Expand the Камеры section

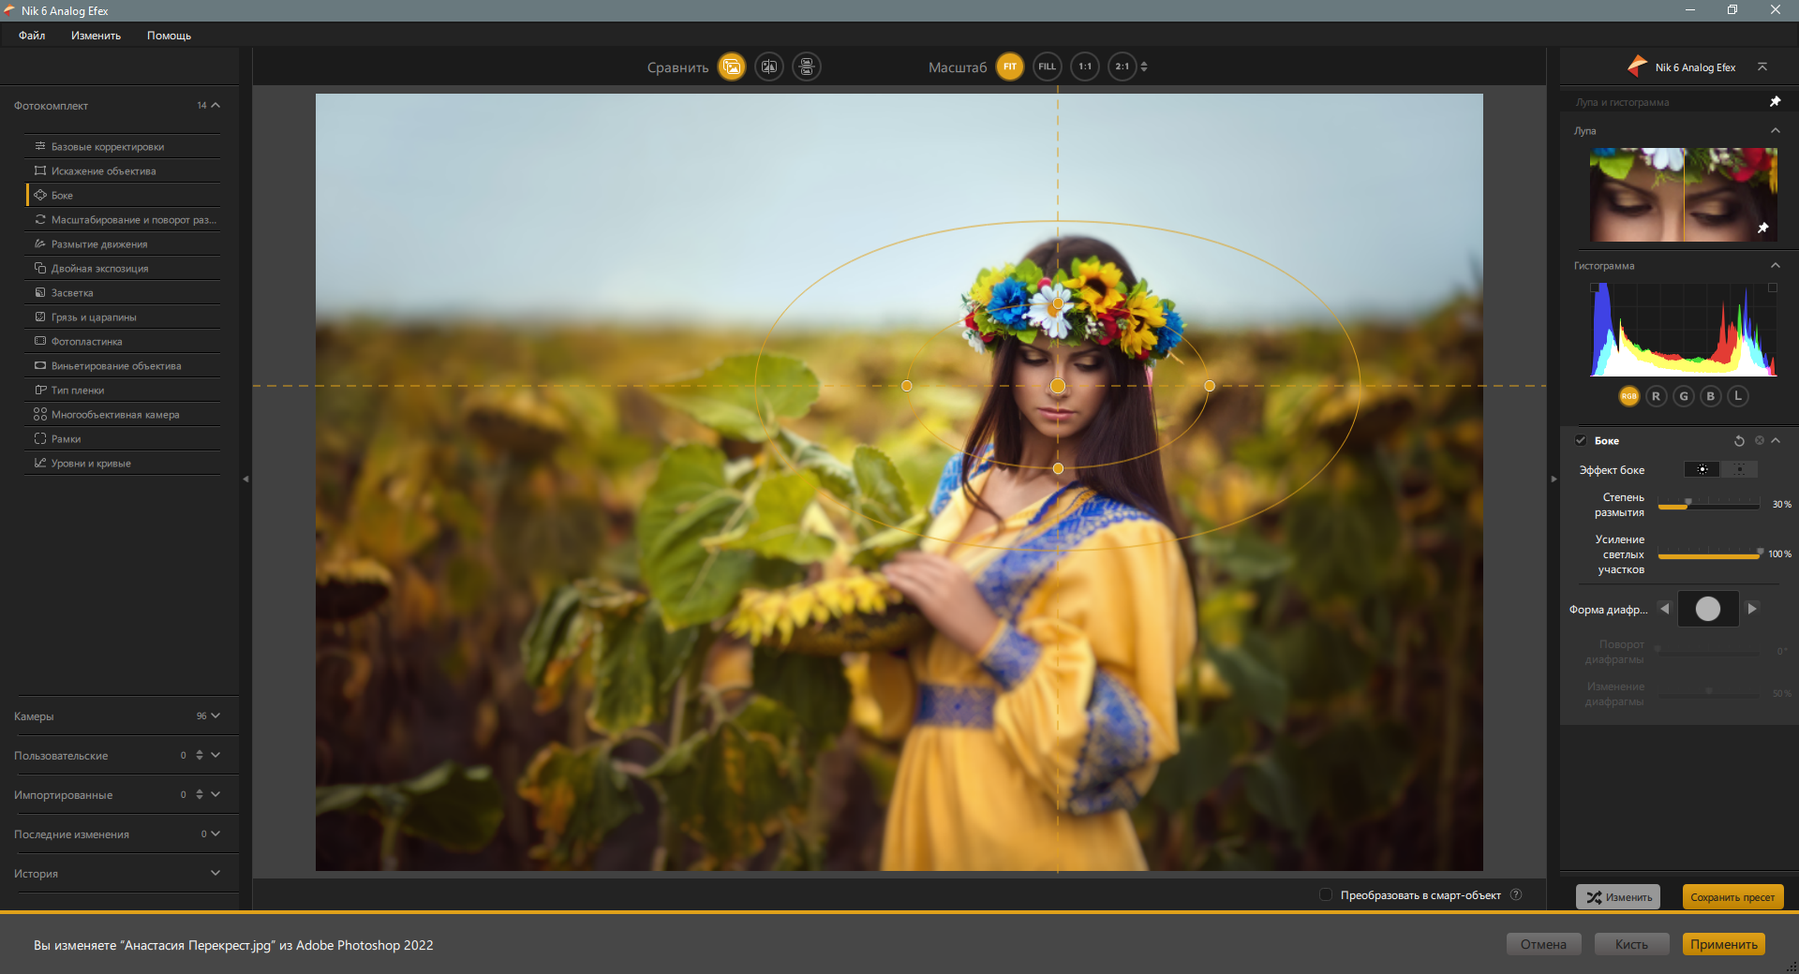point(216,716)
